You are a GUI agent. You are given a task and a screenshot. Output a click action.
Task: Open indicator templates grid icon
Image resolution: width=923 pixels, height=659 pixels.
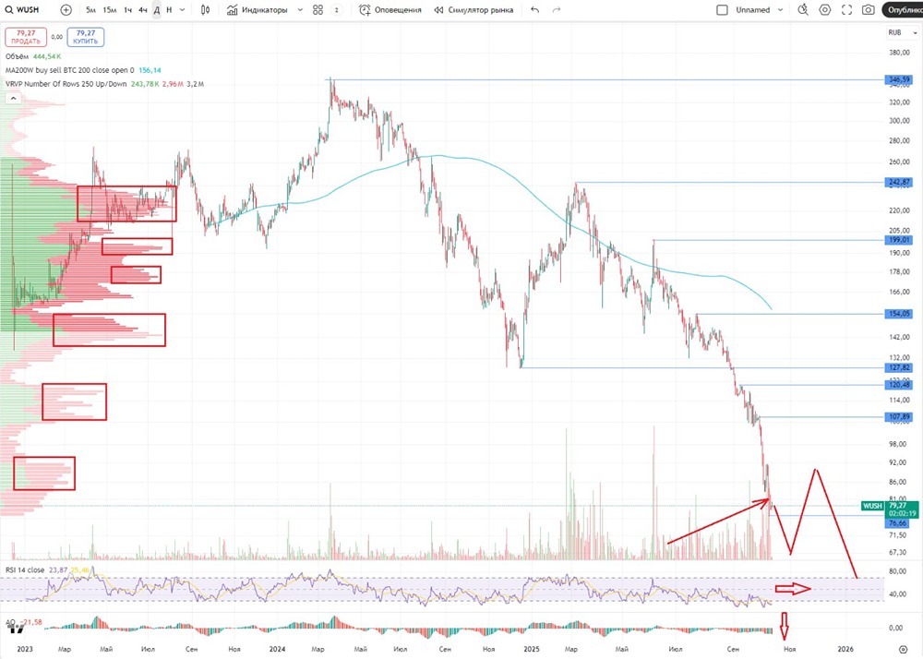318,10
